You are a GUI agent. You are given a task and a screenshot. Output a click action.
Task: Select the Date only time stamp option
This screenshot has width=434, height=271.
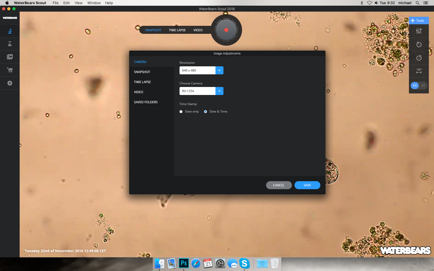click(181, 111)
